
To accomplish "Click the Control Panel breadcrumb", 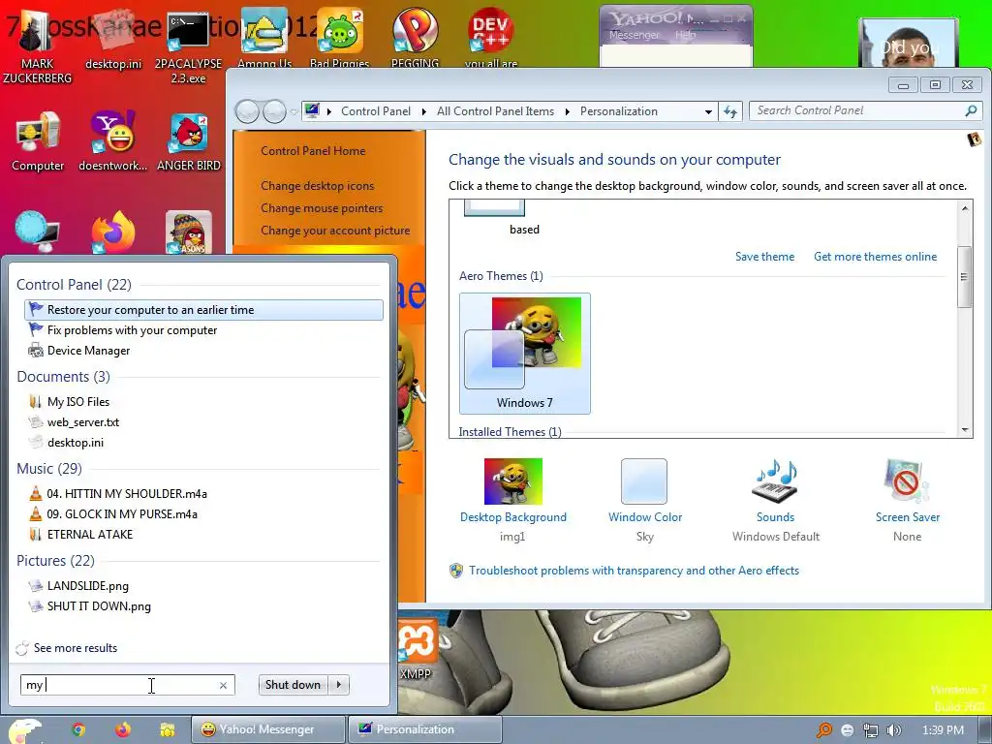I will tap(376, 111).
